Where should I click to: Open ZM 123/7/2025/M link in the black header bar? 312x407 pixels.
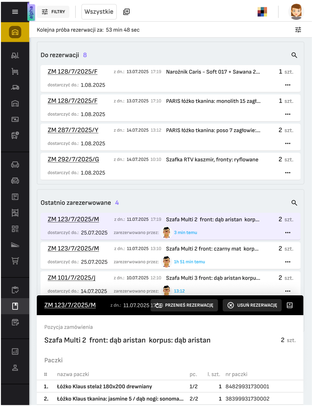pos(70,305)
